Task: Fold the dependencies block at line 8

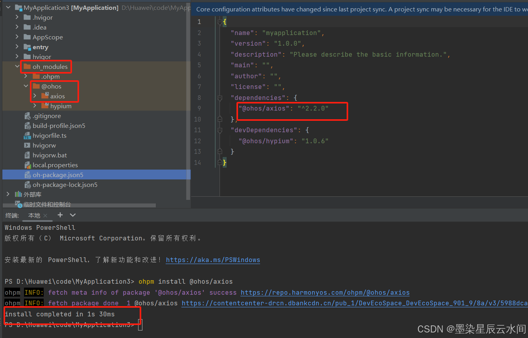Action: click(x=220, y=98)
